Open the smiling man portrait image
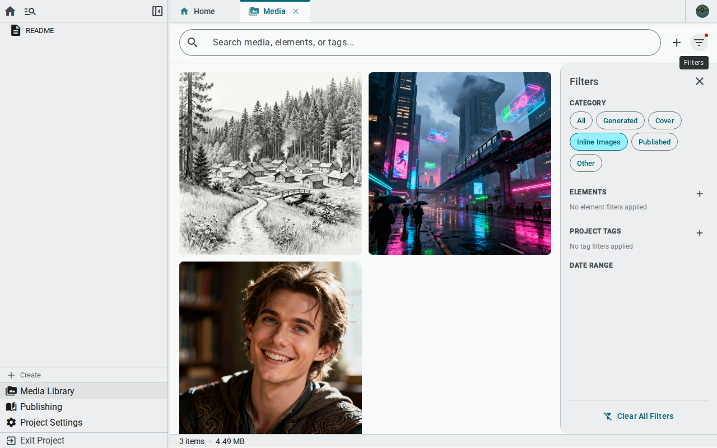 point(271,348)
